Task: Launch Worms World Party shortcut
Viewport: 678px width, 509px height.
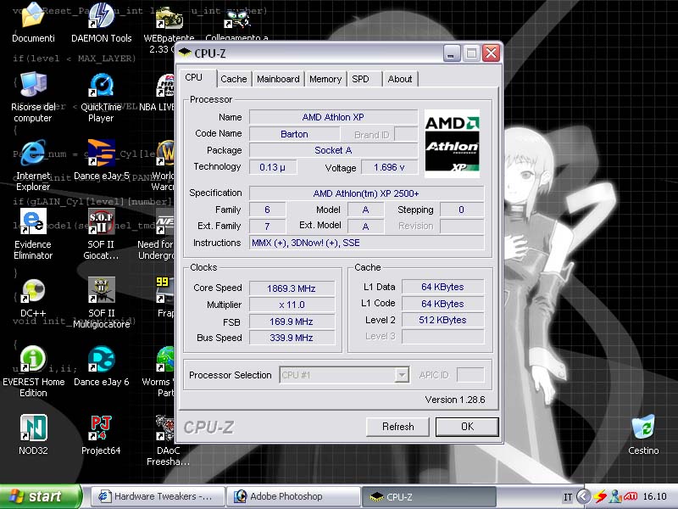Action: 165,359
